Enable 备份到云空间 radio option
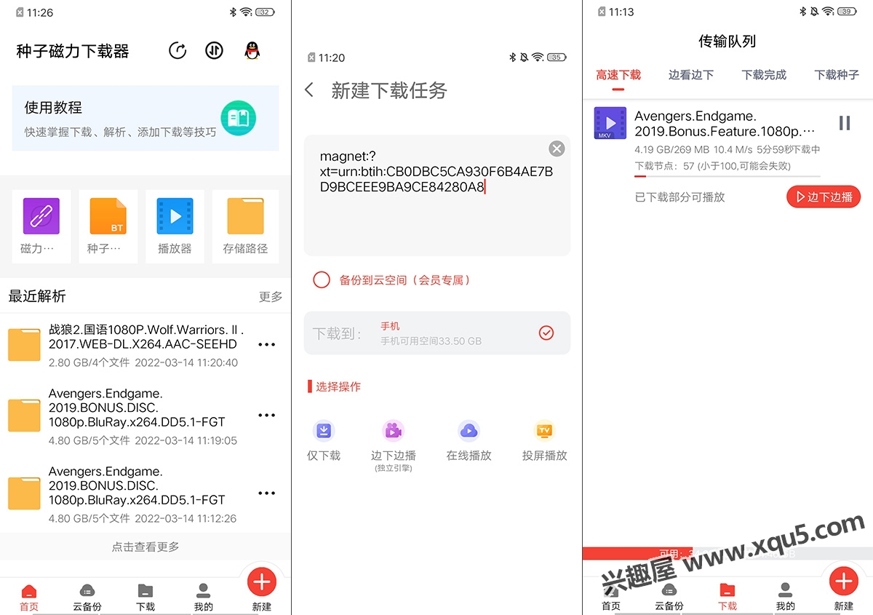The image size is (873, 615). (x=322, y=279)
